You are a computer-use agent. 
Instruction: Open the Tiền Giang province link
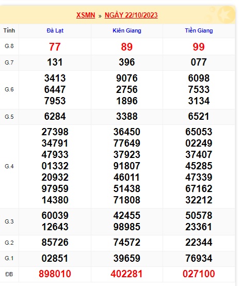[x=199, y=30]
